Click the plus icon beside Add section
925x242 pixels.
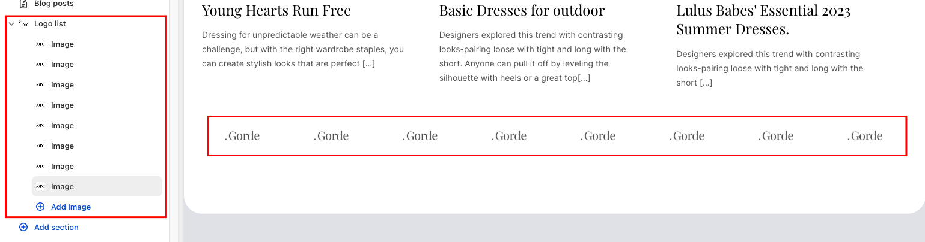(23, 227)
